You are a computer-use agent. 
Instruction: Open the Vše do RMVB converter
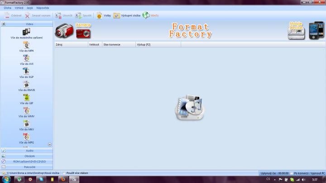26,86
